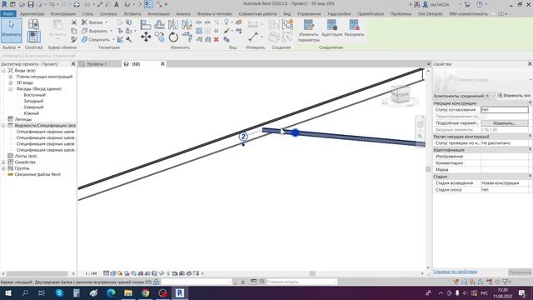533x300 pixels.
Task: Click Изменить параметры connection button
Action: (308, 31)
